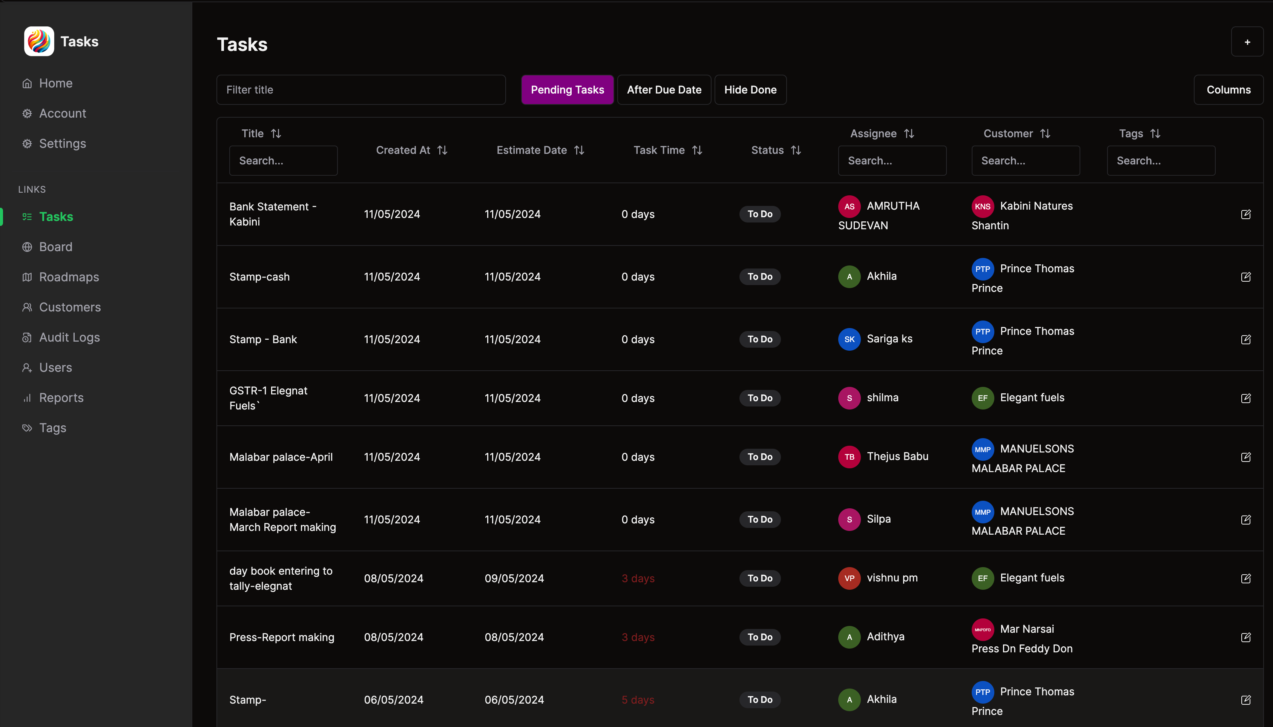Open the Board page from the sidebar

pos(55,247)
